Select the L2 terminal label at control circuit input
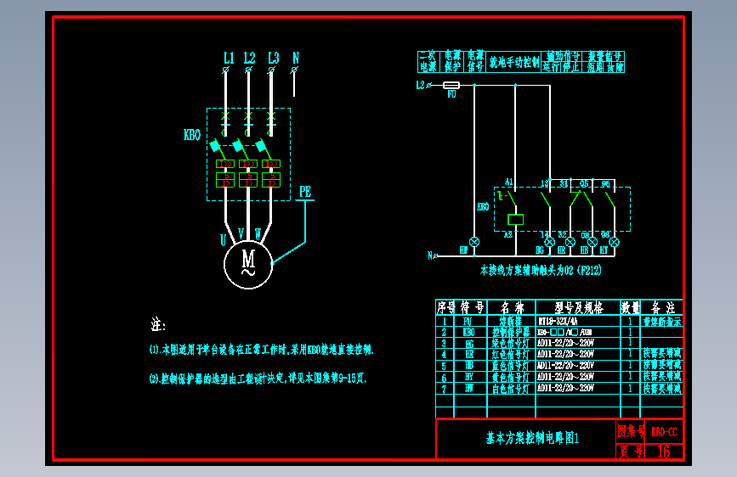Image resolution: width=737 pixels, height=477 pixels. point(420,85)
